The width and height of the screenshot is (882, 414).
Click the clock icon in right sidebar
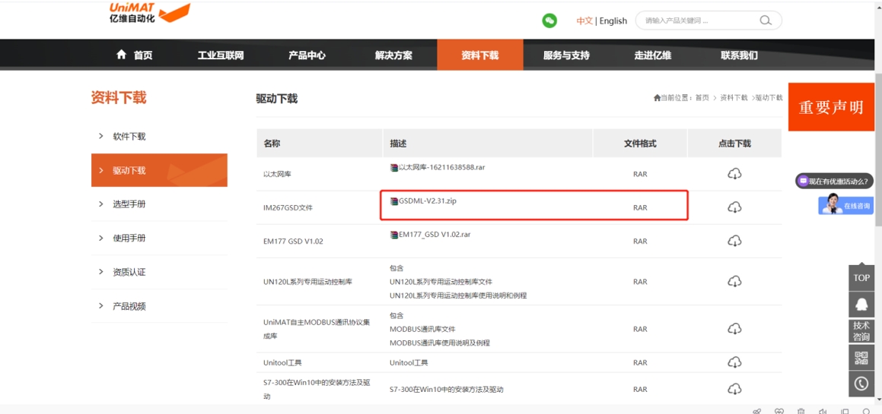point(861,384)
